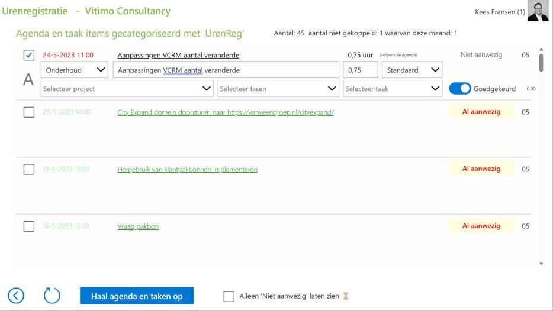Tick the 23-5-2023 City Expand checkbox
The height and width of the screenshot is (311, 553).
click(28, 112)
